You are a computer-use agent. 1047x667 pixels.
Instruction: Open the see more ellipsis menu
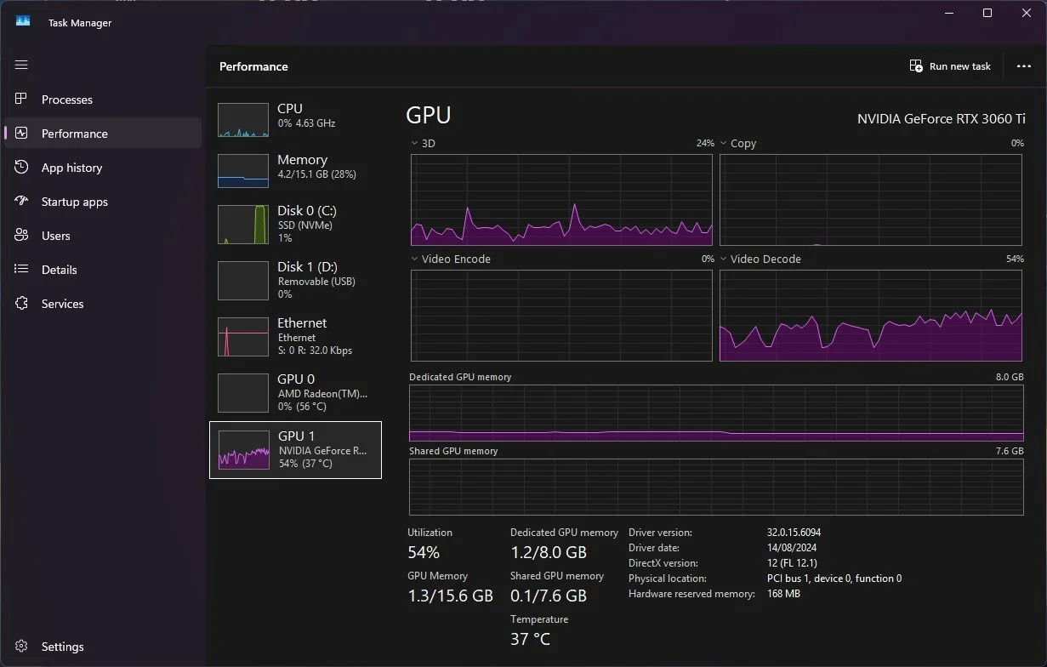[x=1023, y=66]
